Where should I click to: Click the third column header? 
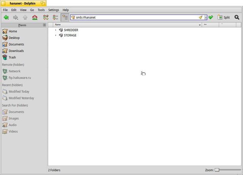click(x=227, y=25)
